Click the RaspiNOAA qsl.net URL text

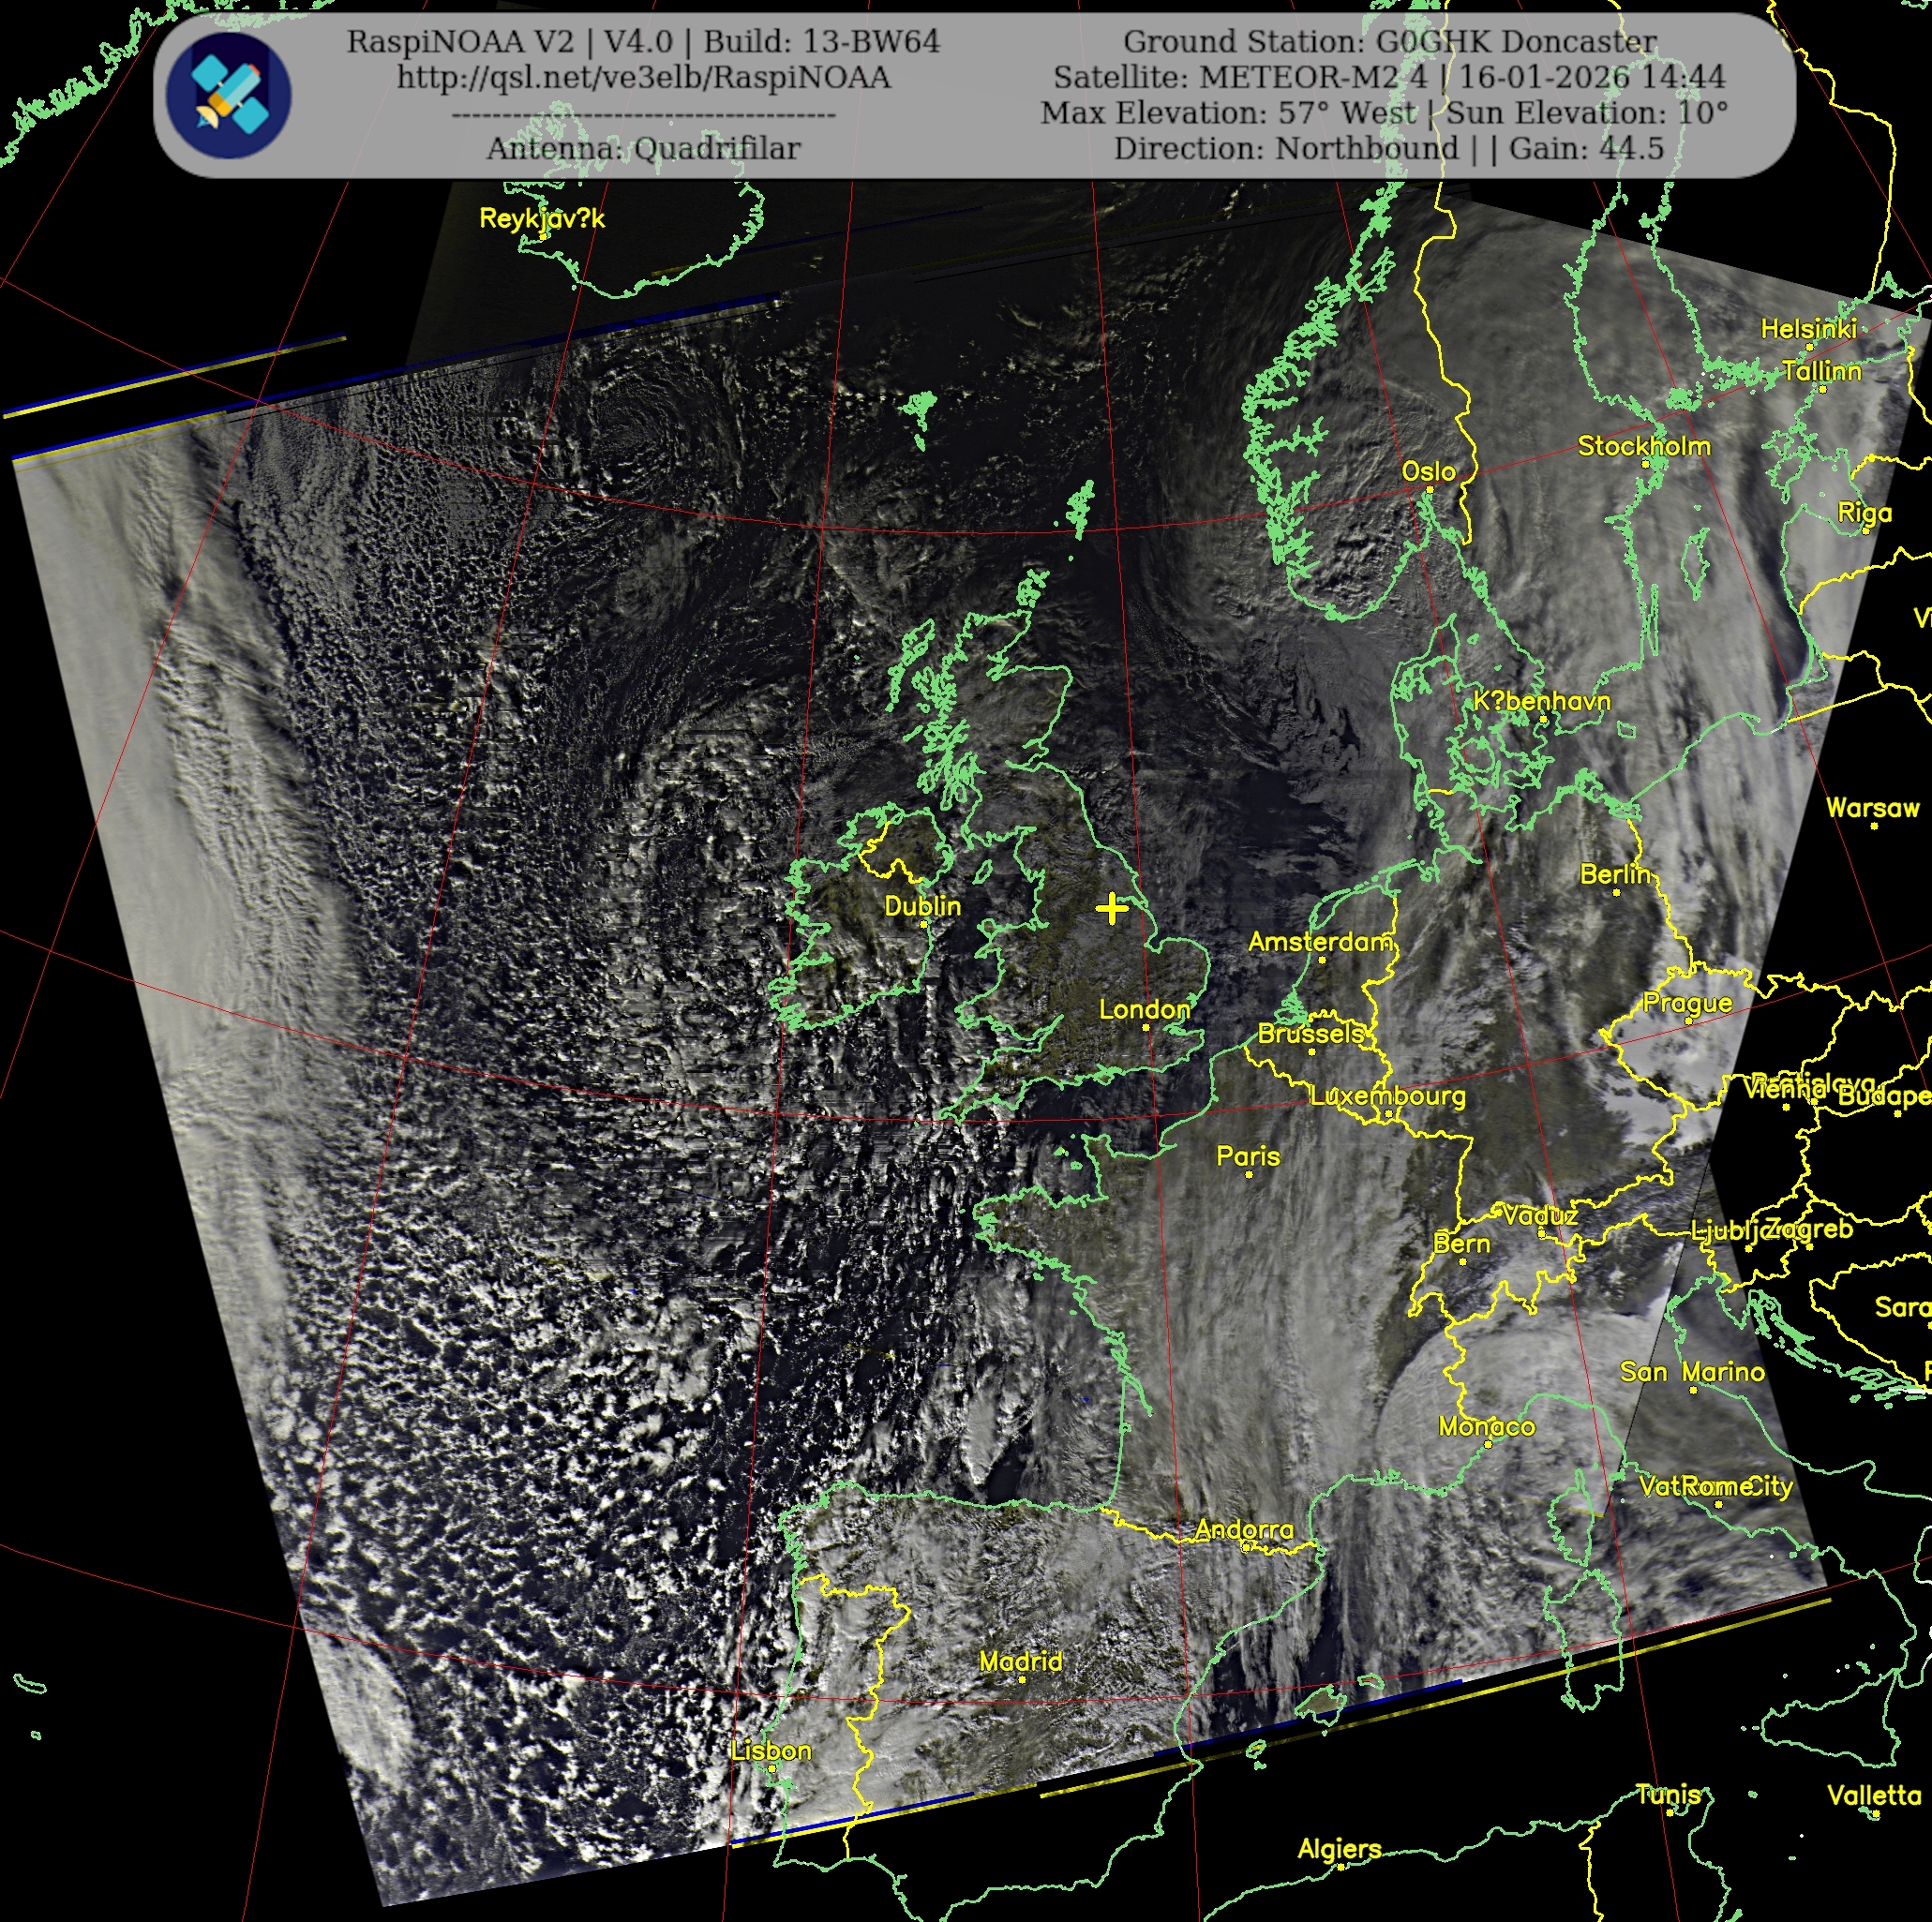tap(643, 78)
